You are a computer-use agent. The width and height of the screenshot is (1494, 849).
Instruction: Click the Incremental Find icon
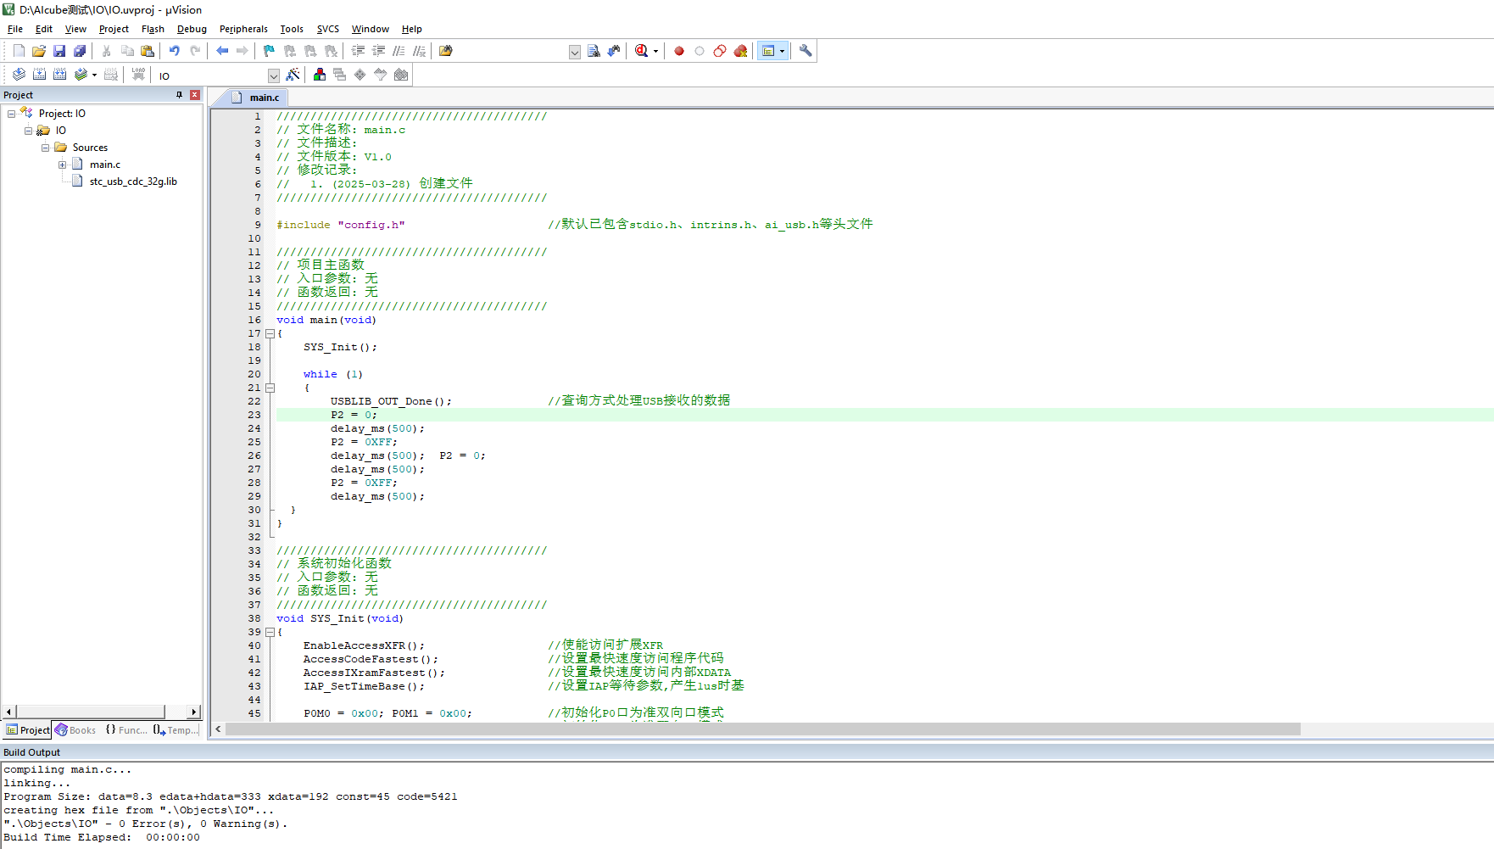coord(614,51)
